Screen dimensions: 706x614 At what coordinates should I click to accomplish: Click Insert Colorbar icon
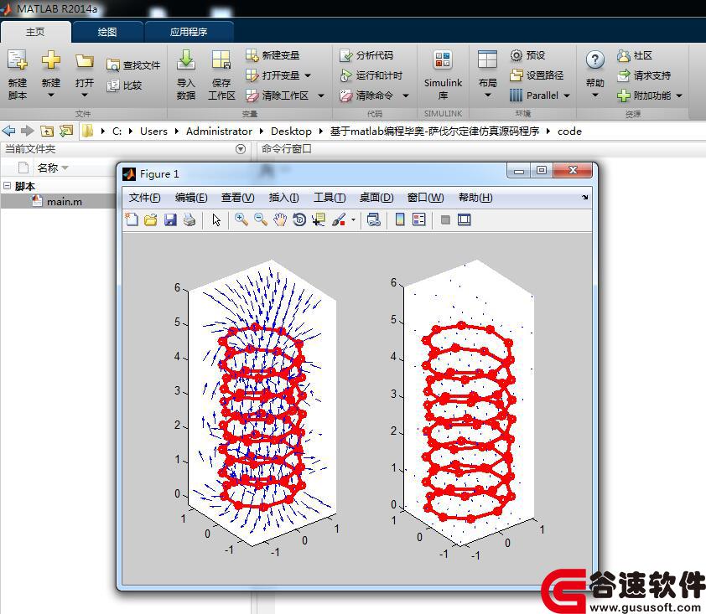point(400,219)
